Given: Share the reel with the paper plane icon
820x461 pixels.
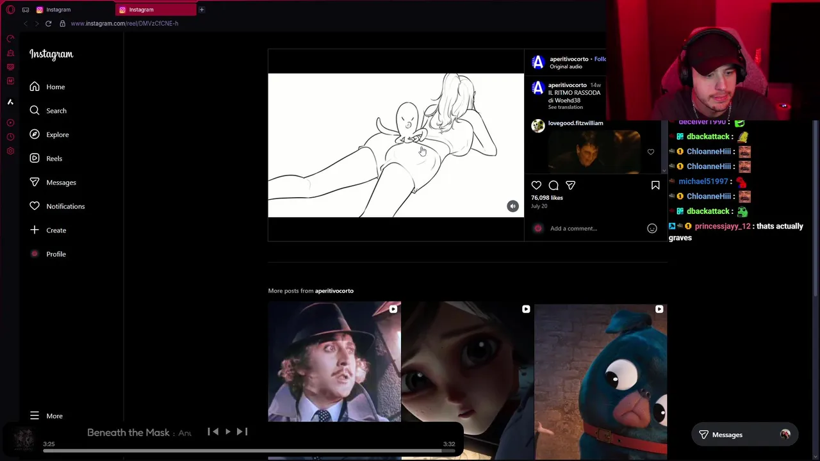Looking at the screenshot, I should [x=571, y=186].
